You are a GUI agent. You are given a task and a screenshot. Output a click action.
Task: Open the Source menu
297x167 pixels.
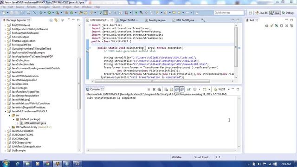[19, 7]
